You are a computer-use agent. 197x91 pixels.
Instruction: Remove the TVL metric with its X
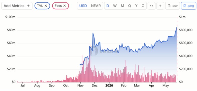point(46,6)
